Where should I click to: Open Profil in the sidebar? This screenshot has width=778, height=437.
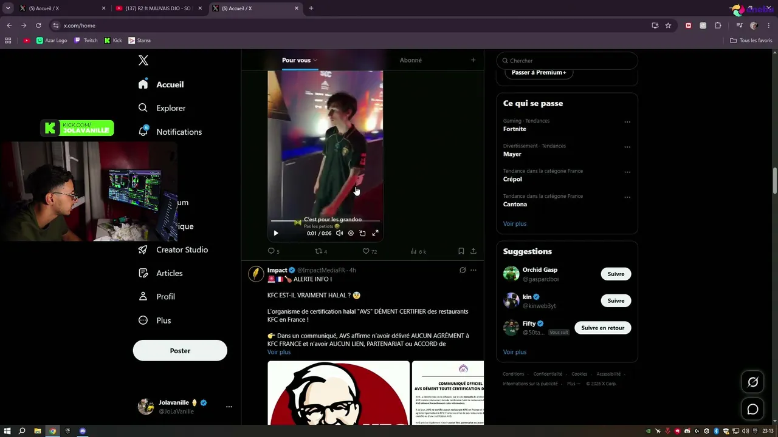click(157, 297)
